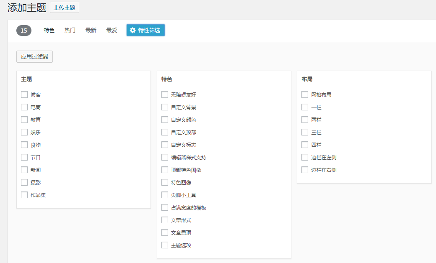Select the 作品集 checkbox

pyautogui.click(x=24, y=195)
